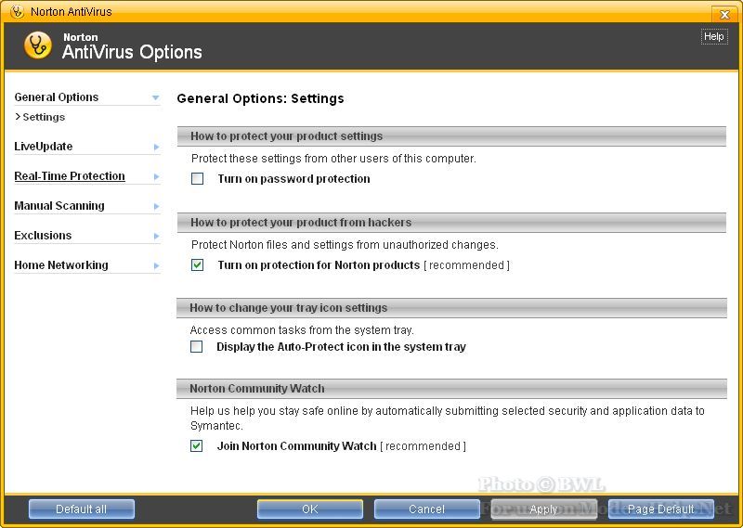This screenshot has height=528, width=743.
Task: Expand LiveUpdate arrow in sidebar
Action: [156, 148]
